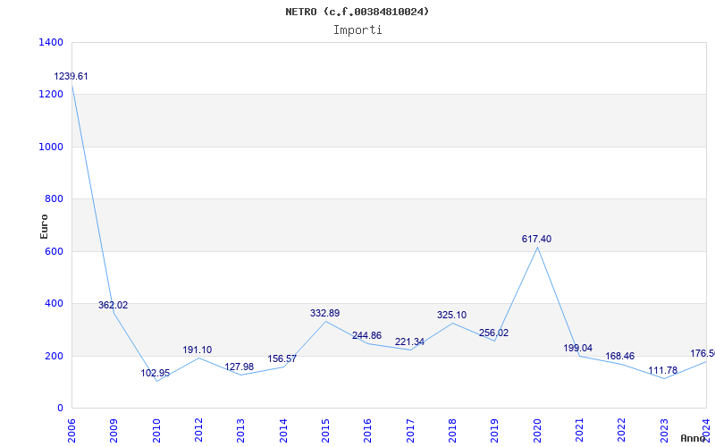The image size is (715, 447).
Task: Click the x-axis year 2006
Action: point(71,430)
